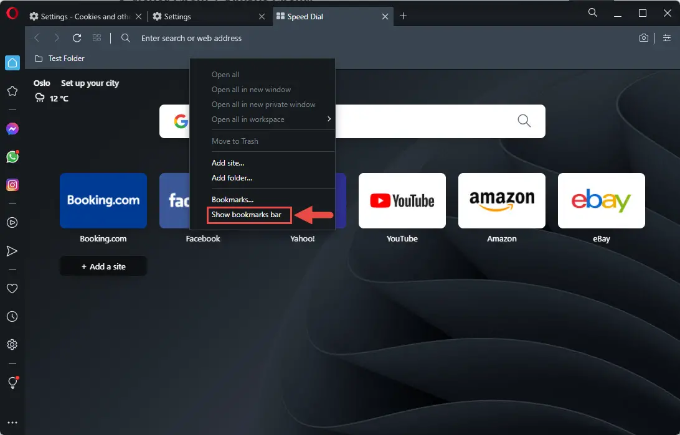Open Instagram in the sidebar
The height and width of the screenshot is (435, 680).
[x=12, y=185]
